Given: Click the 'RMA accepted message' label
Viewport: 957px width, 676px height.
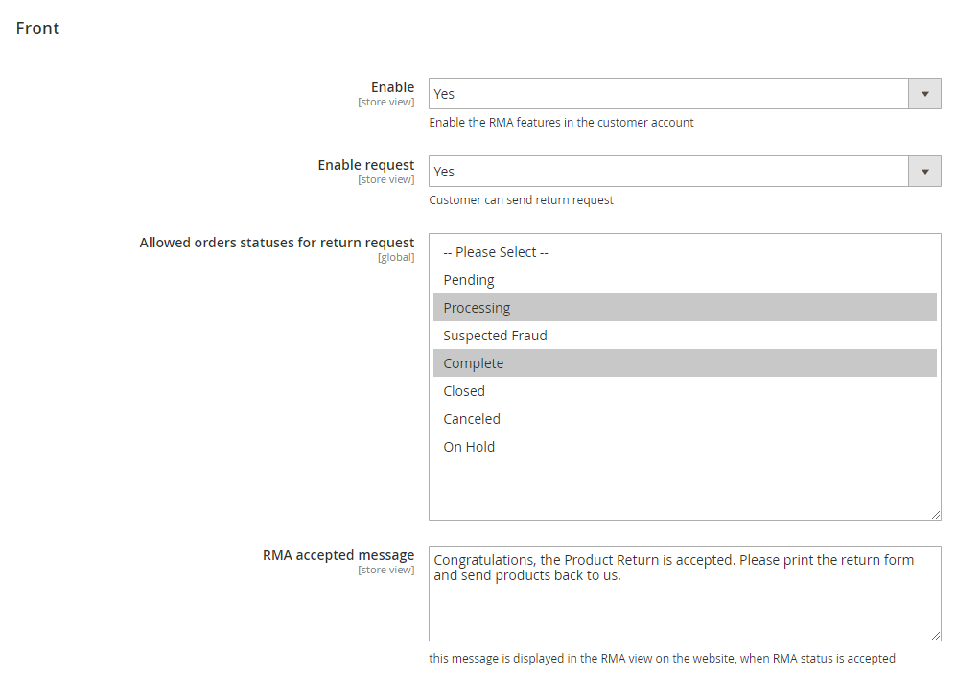Looking at the screenshot, I should (x=338, y=555).
